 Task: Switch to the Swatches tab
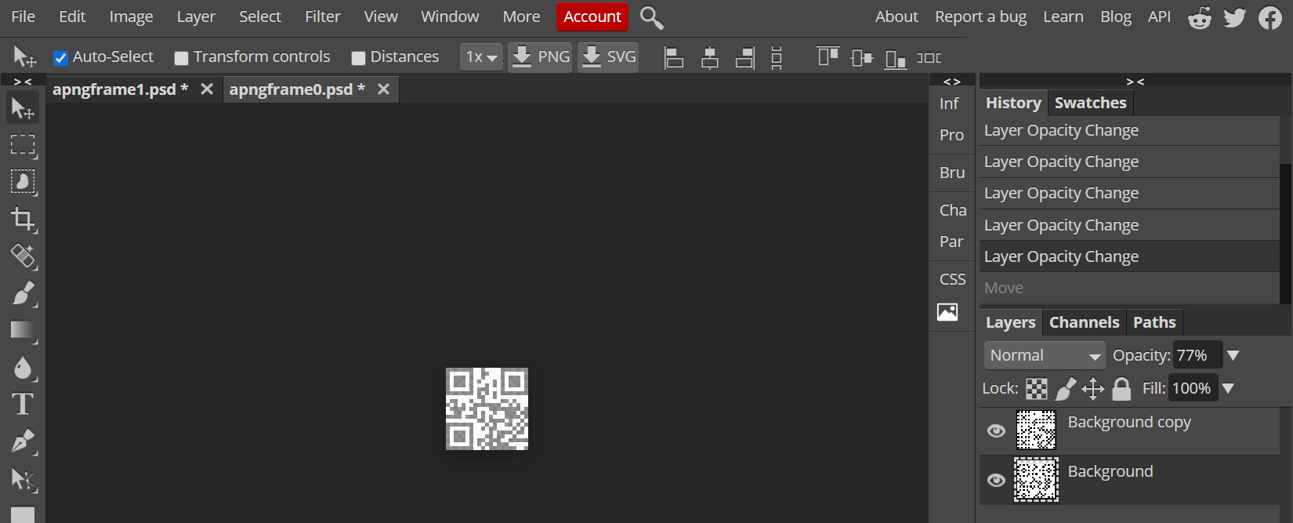pyautogui.click(x=1090, y=103)
